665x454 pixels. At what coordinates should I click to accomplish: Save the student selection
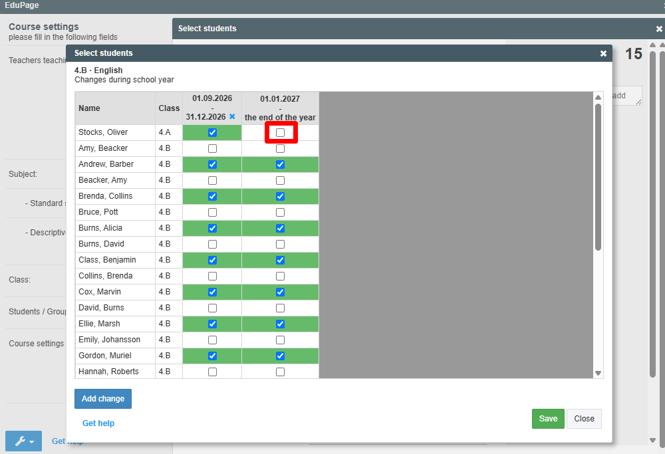pos(548,419)
